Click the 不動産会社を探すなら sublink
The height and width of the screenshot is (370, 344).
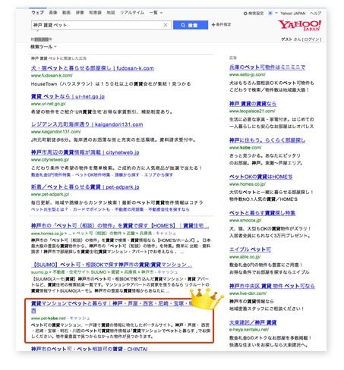pos(169,209)
